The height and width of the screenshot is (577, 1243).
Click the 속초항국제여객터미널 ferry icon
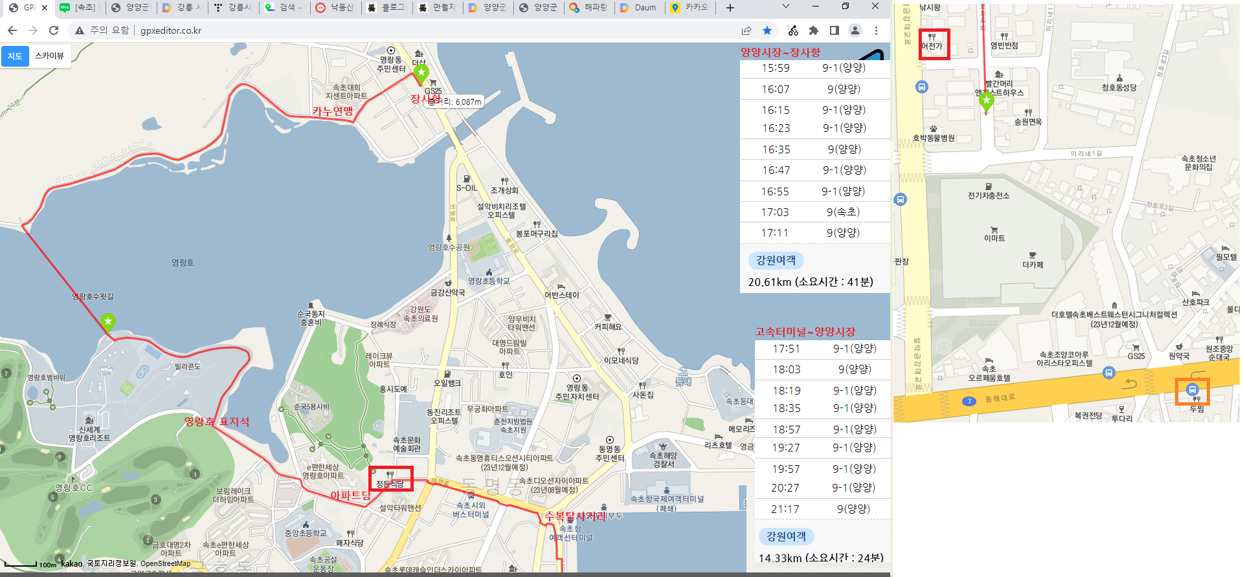[x=667, y=490]
